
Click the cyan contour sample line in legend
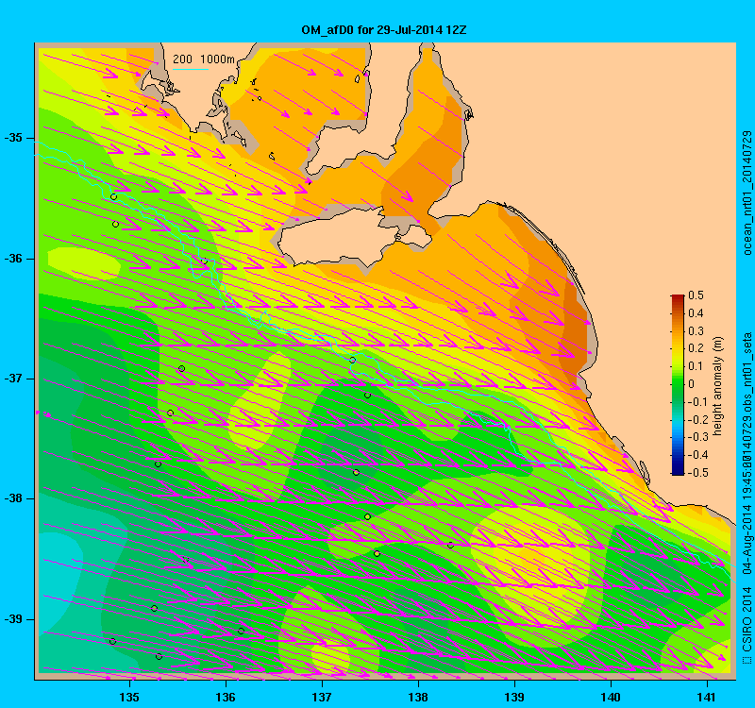tap(191, 69)
